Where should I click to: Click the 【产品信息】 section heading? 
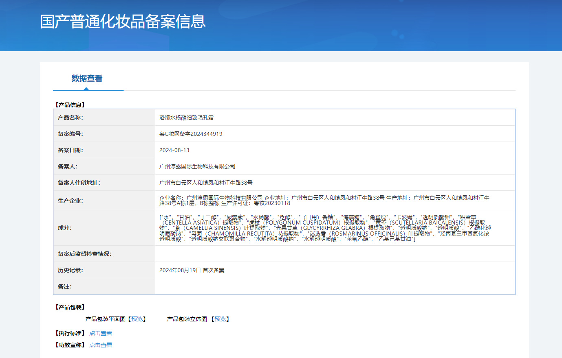coord(70,105)
